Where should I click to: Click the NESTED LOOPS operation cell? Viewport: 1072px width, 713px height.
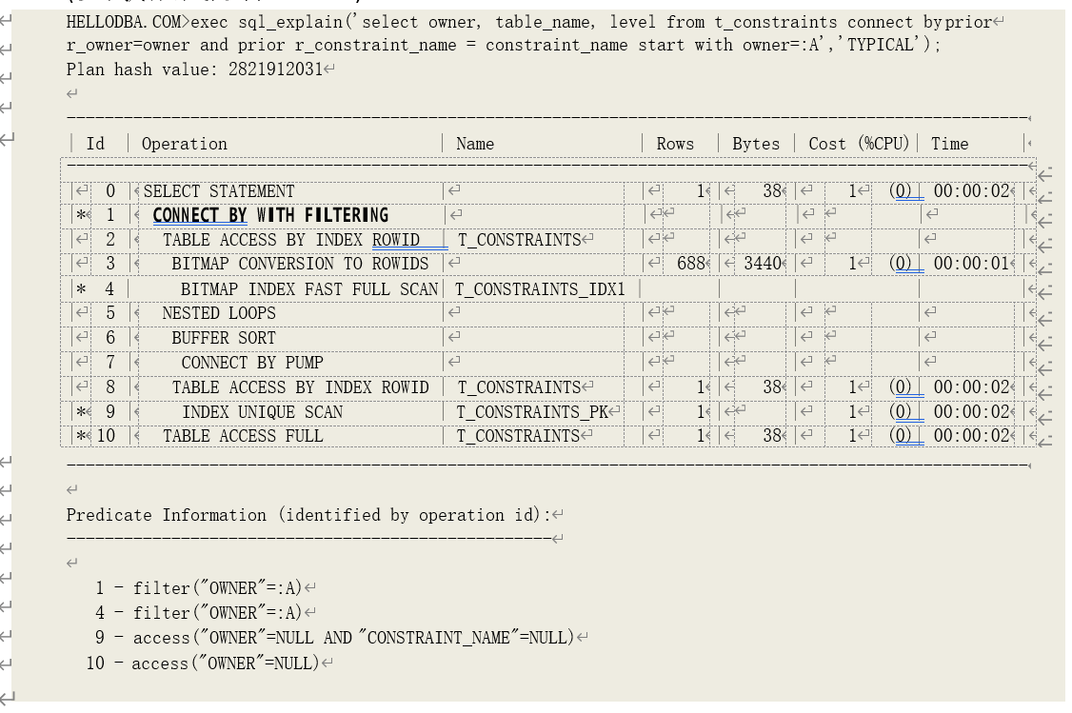[219, 313]
